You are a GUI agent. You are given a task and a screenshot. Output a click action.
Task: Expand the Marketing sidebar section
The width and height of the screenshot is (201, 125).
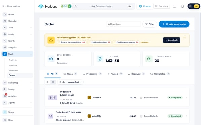tap(31, 83)
